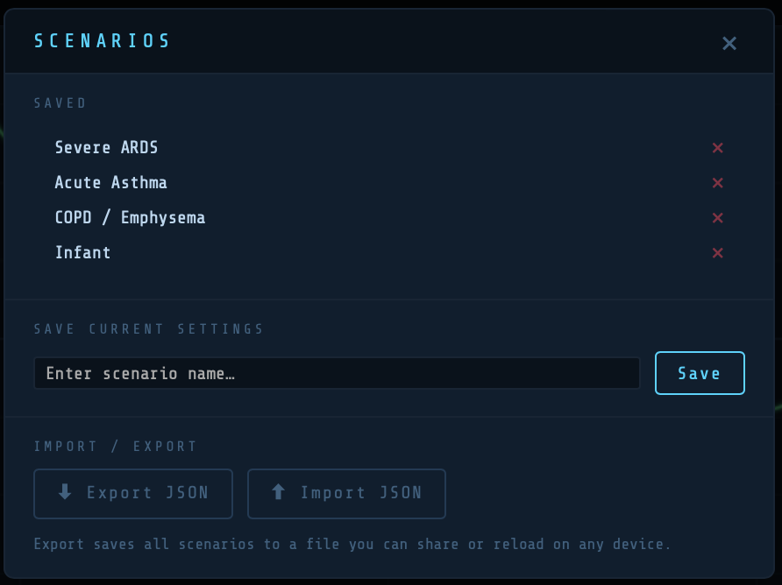Remove the Acute Asthma scenario
The width and height of the screenshot is (782, 585).
click(717, 183)
